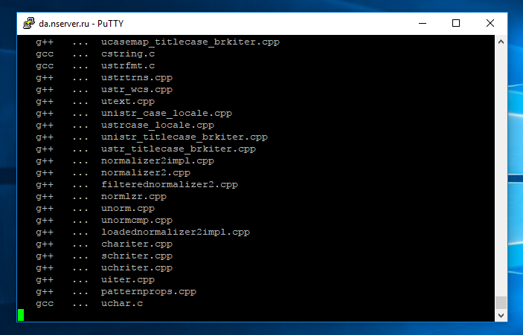Click the green terminal cursor block
Viewport: 523px width, 335px height.
click(21, 315)
